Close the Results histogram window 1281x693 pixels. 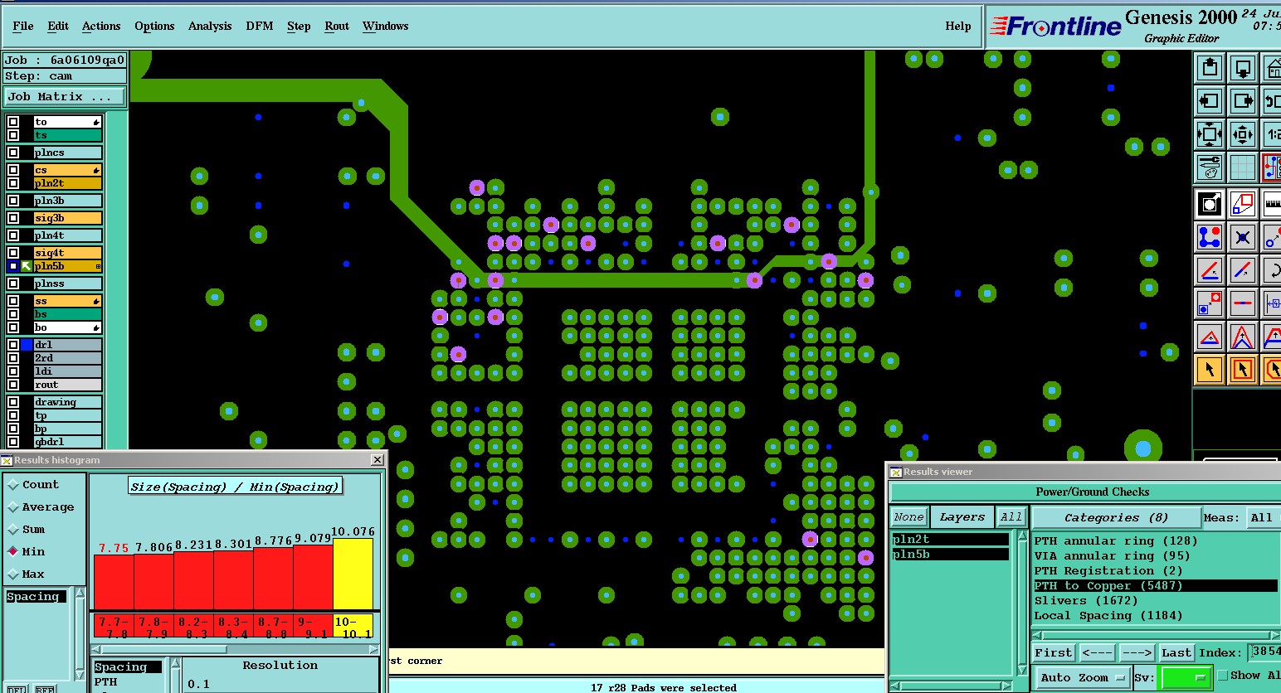pos(377,459)
